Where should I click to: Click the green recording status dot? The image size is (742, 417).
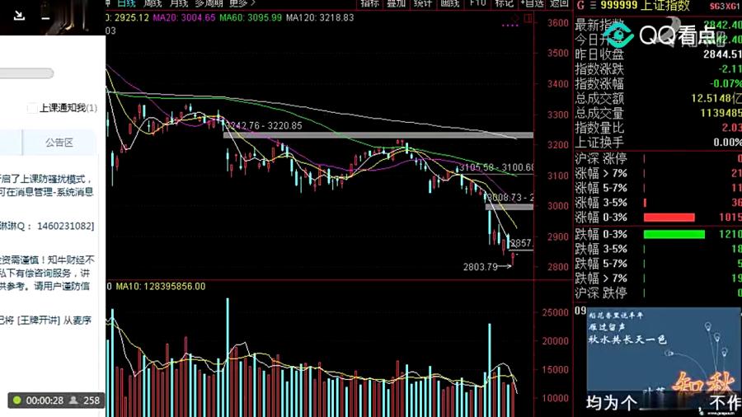16,401
